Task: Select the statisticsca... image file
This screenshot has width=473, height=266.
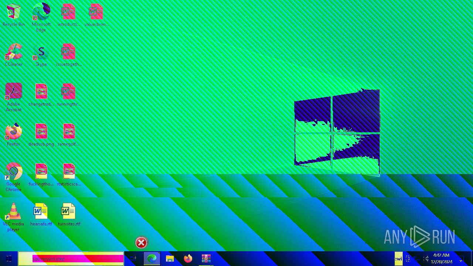Action: point(68,175)
